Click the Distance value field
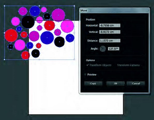Viewport: 154px width, 120px height. [110, 41]
